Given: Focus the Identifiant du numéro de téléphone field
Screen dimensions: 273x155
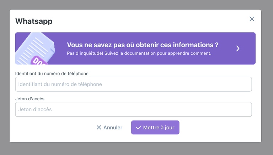Looking at the screenshot, I should [133, 84].
